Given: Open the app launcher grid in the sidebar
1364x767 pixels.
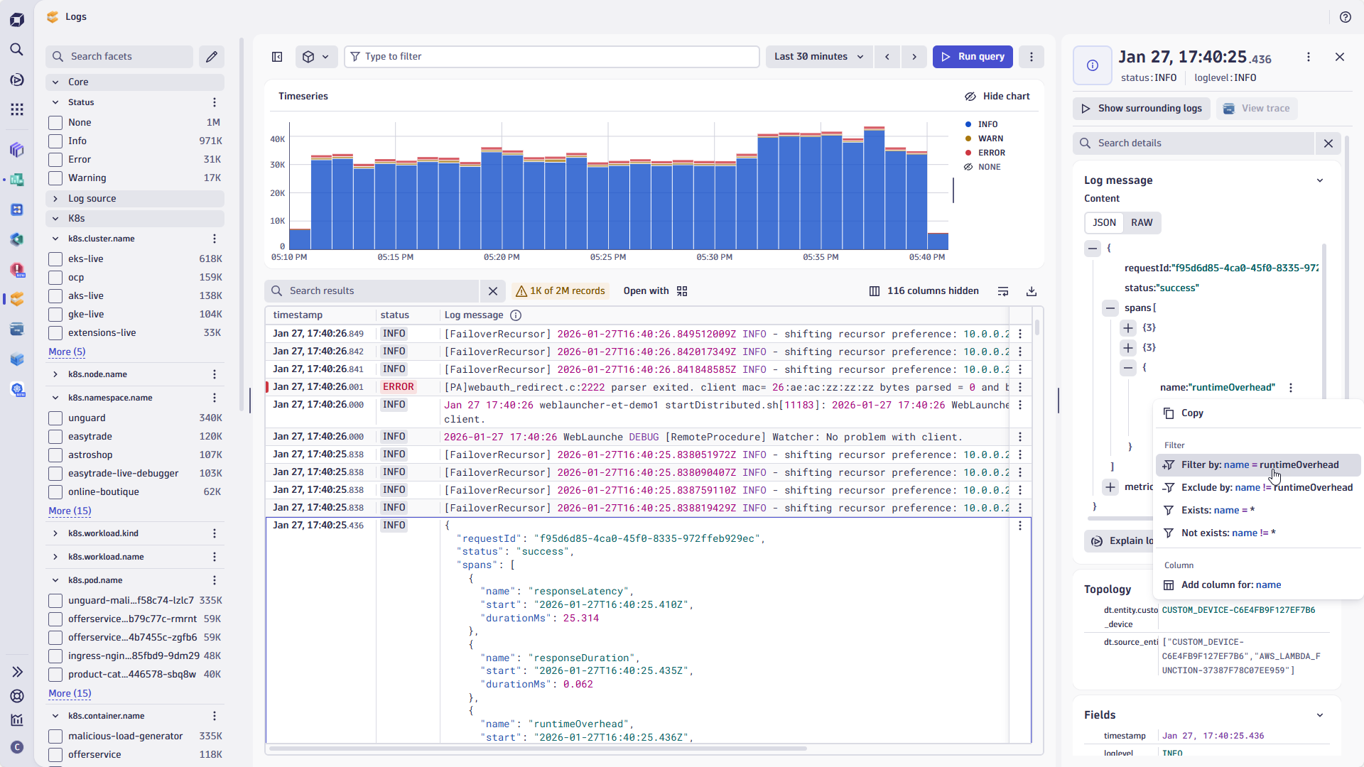Looking at the screenshot, I should tap(17, 109).
